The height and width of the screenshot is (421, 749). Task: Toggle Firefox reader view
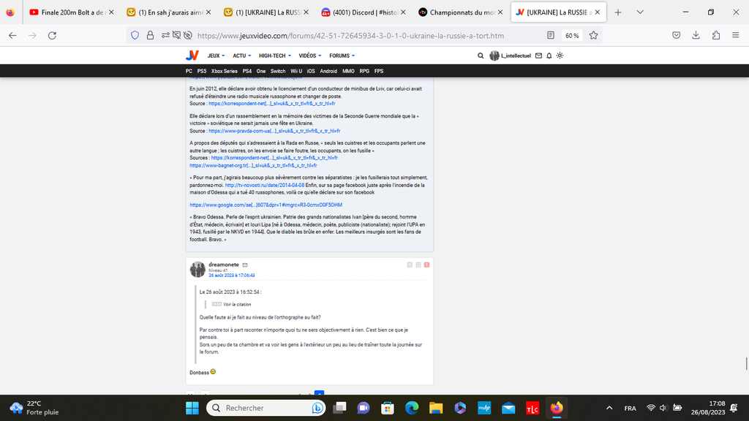click(x=551, y=35)
